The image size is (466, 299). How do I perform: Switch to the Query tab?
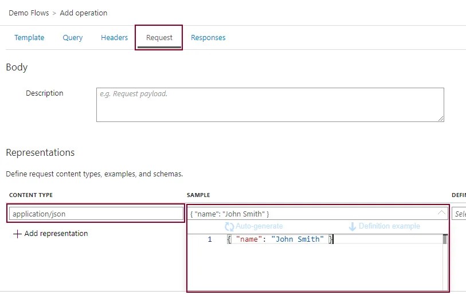pos(73,38)
